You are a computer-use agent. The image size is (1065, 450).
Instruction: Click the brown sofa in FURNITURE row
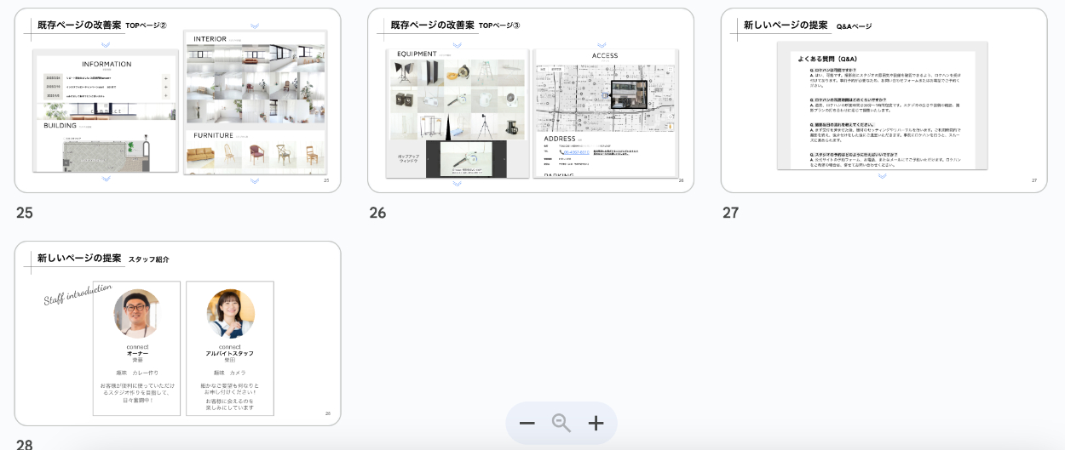201,155
